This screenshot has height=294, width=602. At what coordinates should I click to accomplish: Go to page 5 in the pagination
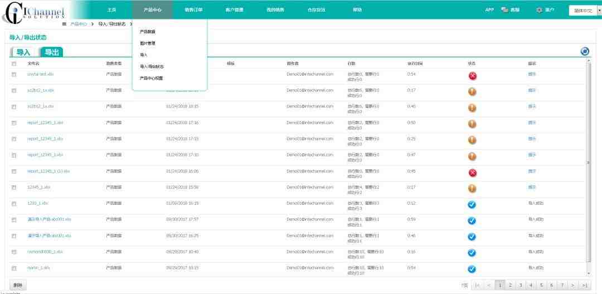coord(541,285)
